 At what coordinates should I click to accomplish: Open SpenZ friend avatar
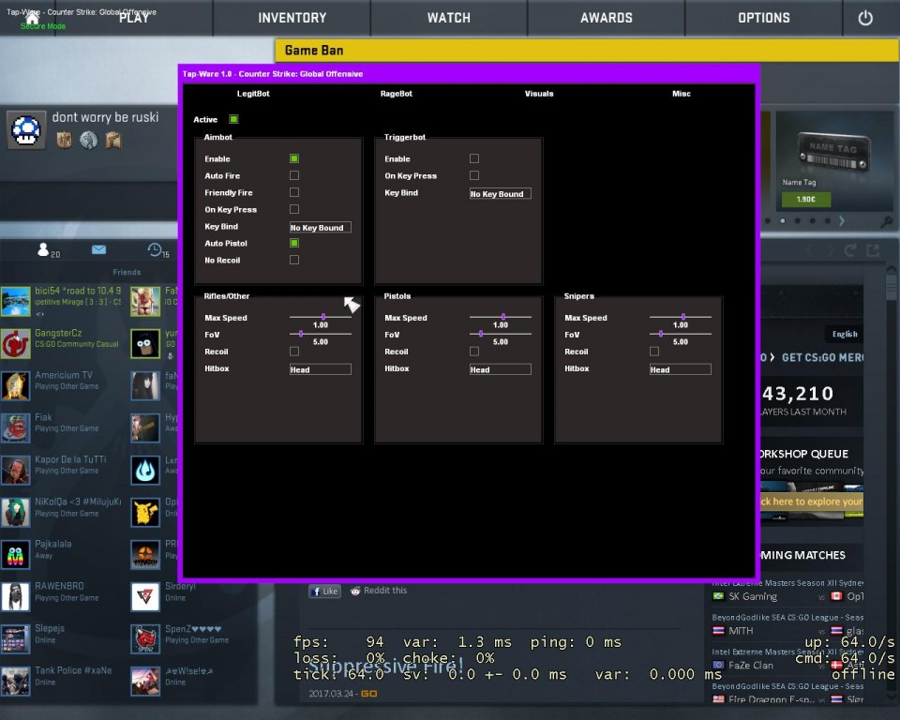tap(145, 639)
